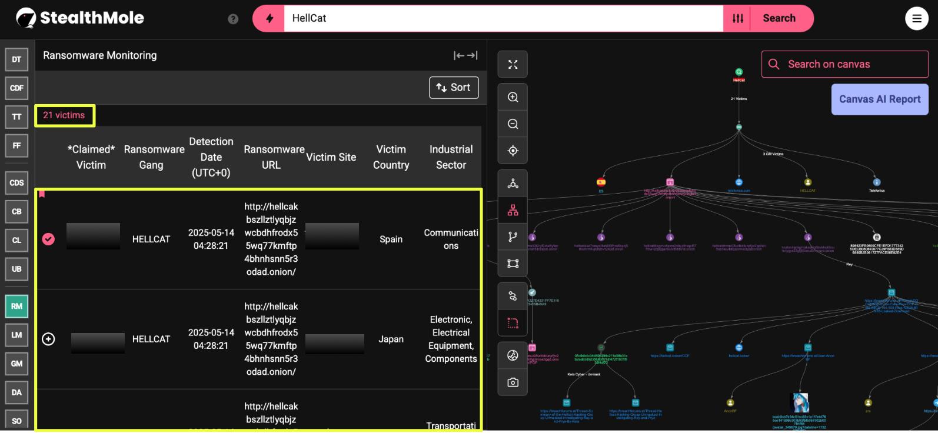Zoom in on the canvas
Image resolution: width=938 pixels, height=433 pixels.
pyautogui.click(x=513, y=97)
